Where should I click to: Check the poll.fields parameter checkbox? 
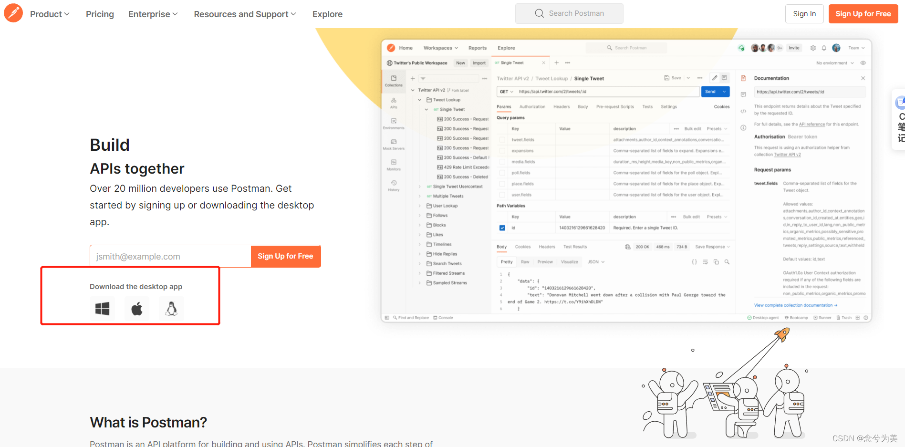(x=502, y=173)
